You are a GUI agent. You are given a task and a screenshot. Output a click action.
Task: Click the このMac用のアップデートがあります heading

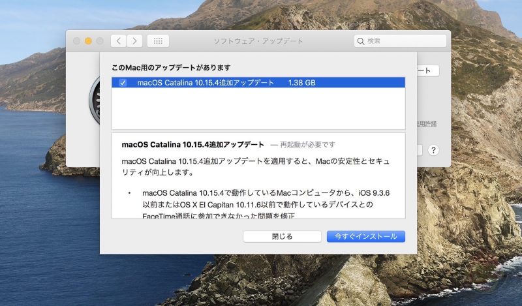[171, 68]
